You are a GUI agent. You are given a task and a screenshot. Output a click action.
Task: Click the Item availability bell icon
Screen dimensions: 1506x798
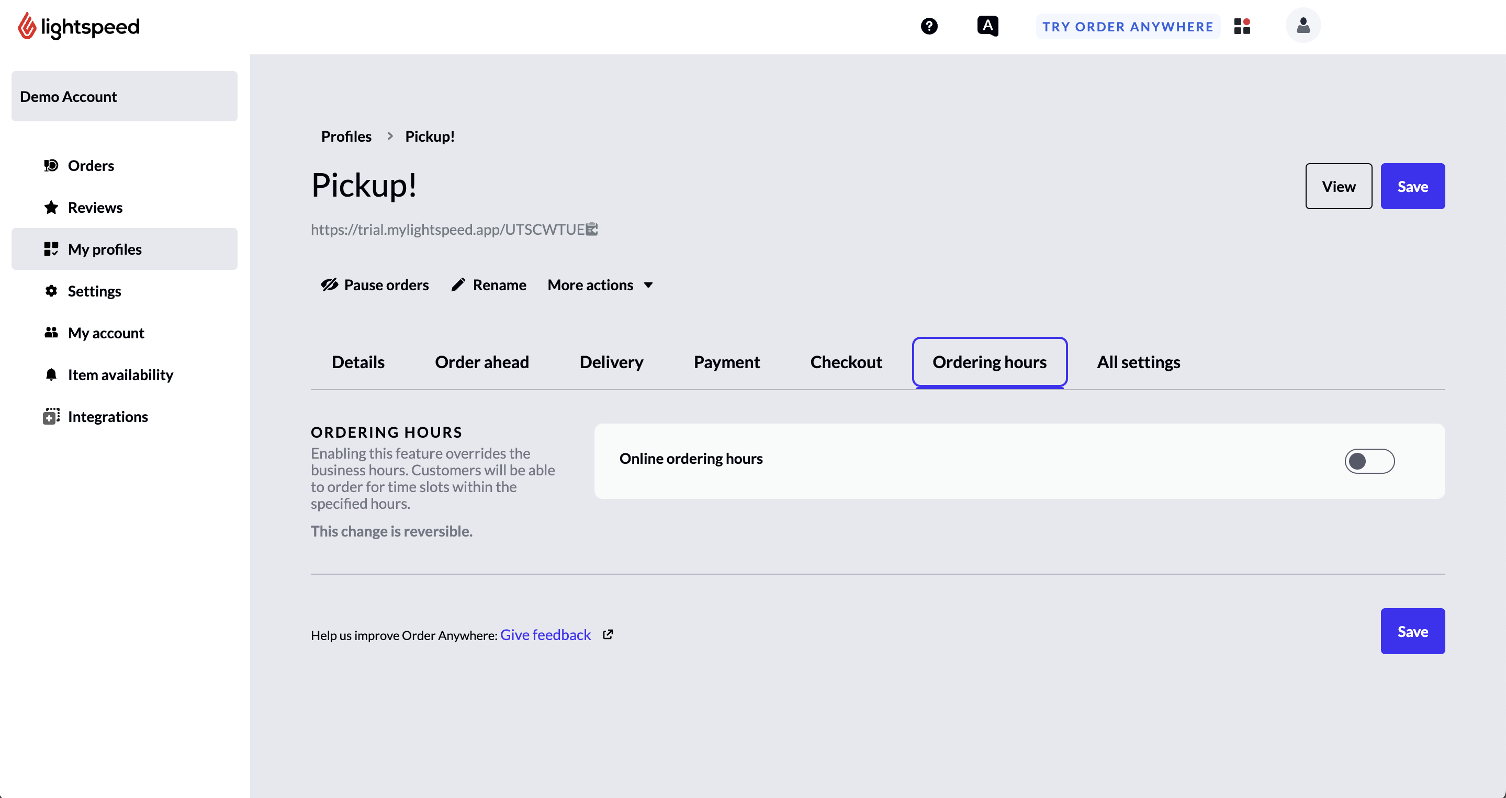pos(51,374)
